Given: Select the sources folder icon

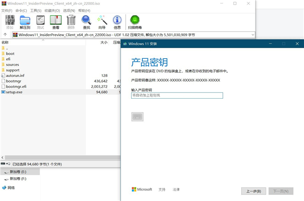Looking at the screenshot, I should click(x=3, y=64).
